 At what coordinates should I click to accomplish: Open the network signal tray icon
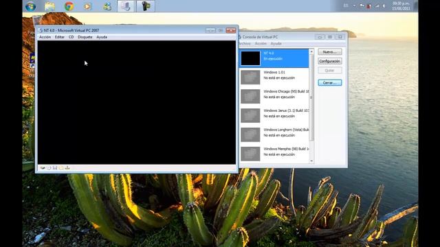point(377,6)
